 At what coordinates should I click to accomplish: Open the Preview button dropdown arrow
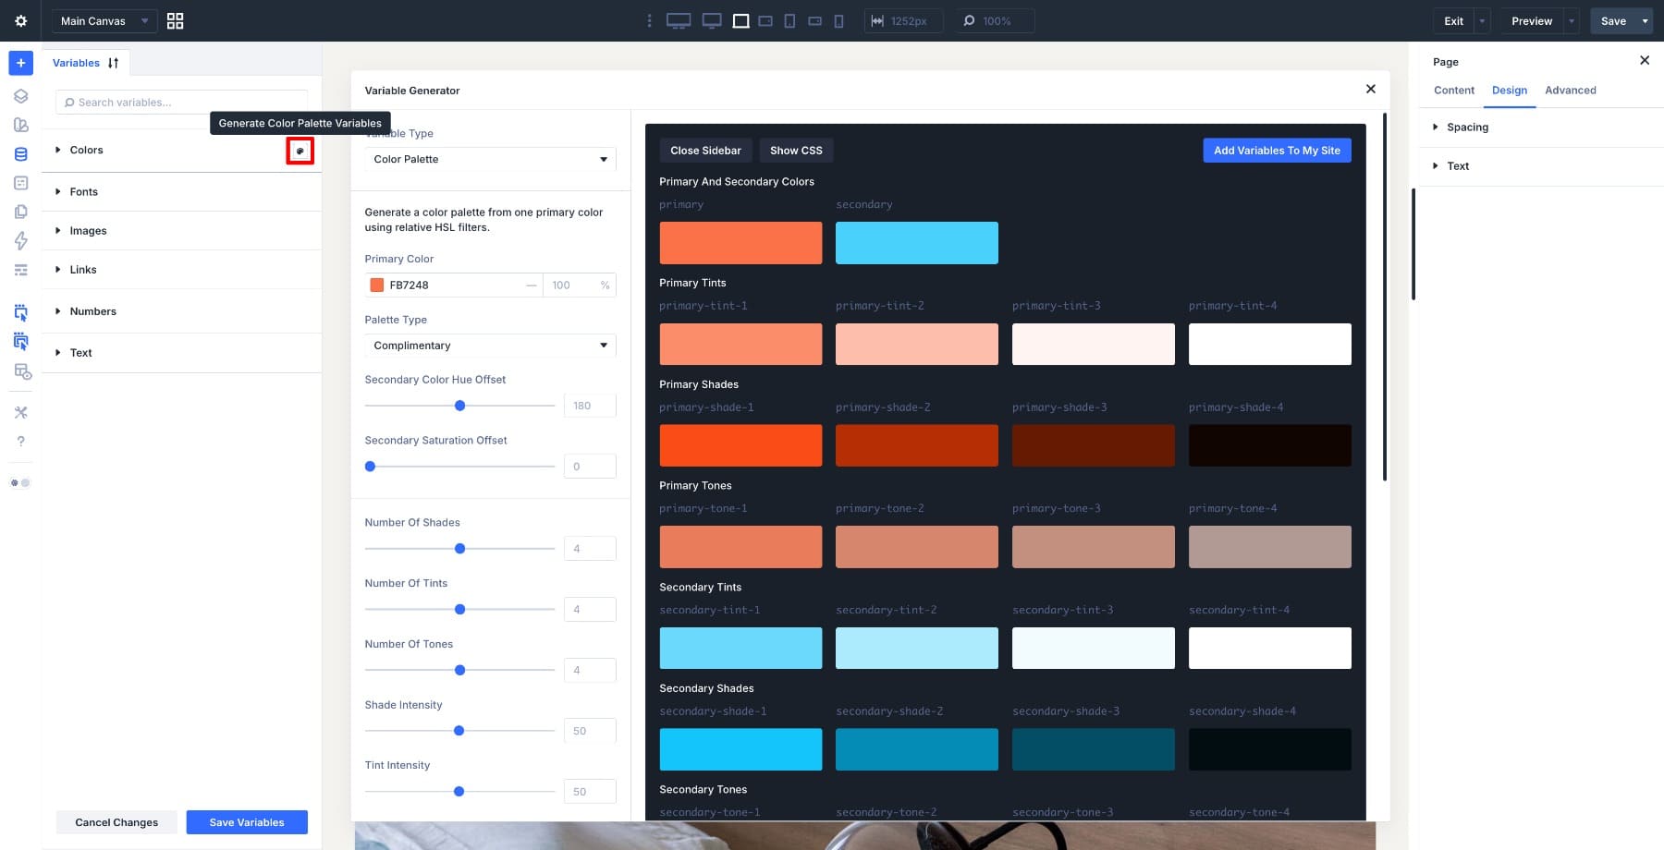point(1571,20)
